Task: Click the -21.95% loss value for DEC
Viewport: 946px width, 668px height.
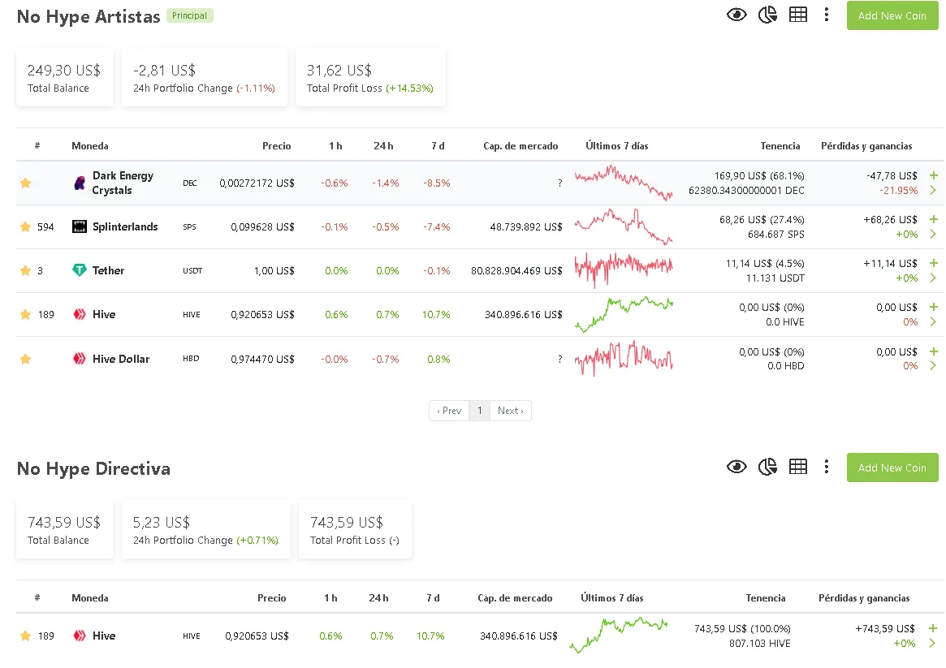Action: coord(899,191)
